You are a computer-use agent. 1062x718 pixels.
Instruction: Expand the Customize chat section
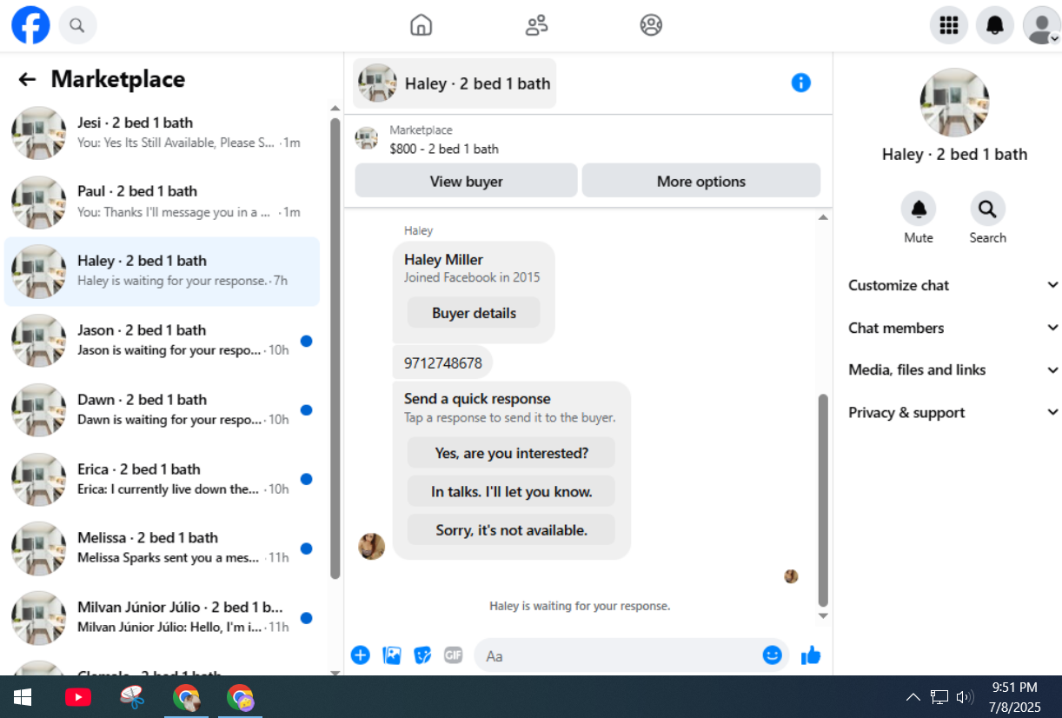(x=954, y=285)
